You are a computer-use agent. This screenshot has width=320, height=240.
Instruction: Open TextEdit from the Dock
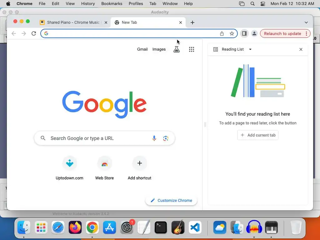tap(144, 227)
